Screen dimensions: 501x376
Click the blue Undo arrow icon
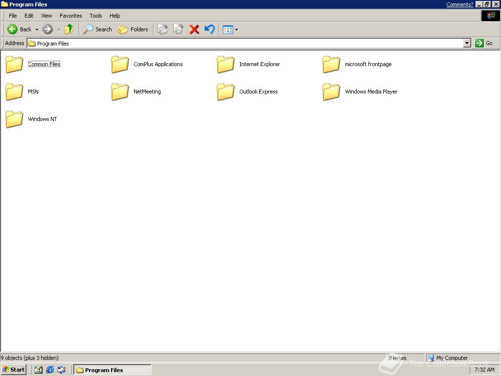[x=209, y=29]
